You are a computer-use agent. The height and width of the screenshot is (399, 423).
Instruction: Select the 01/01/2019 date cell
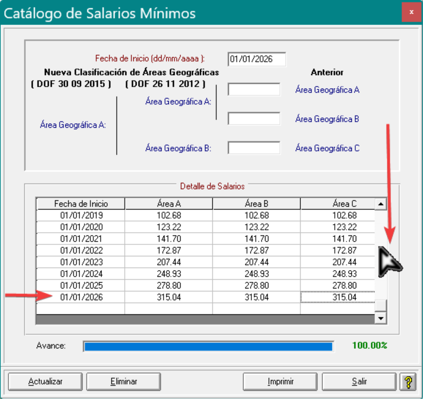coord(81,215)
